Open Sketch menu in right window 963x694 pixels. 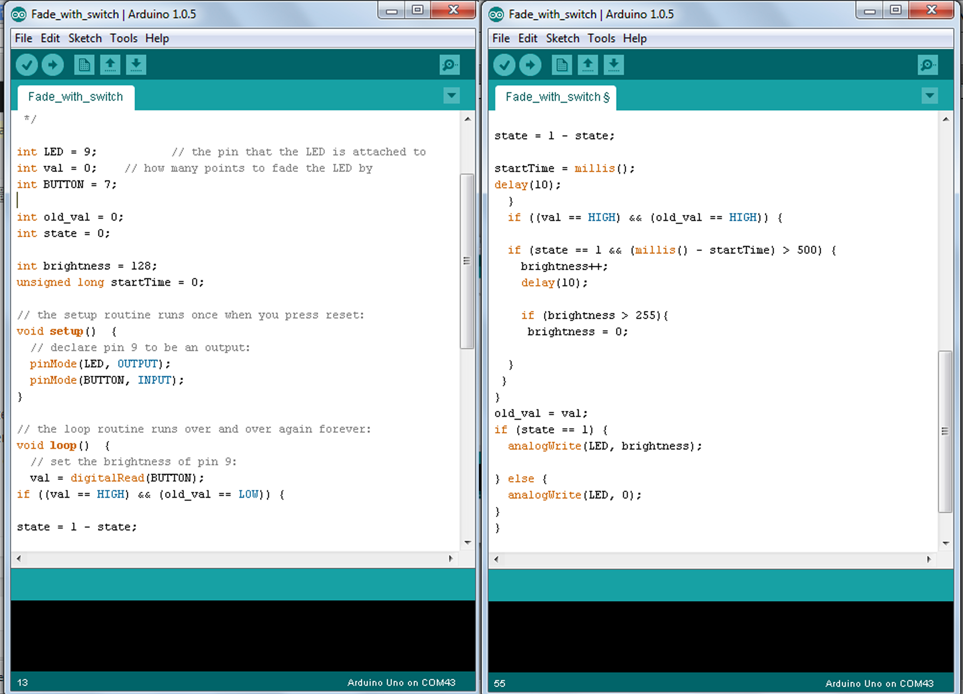point(562,38)
